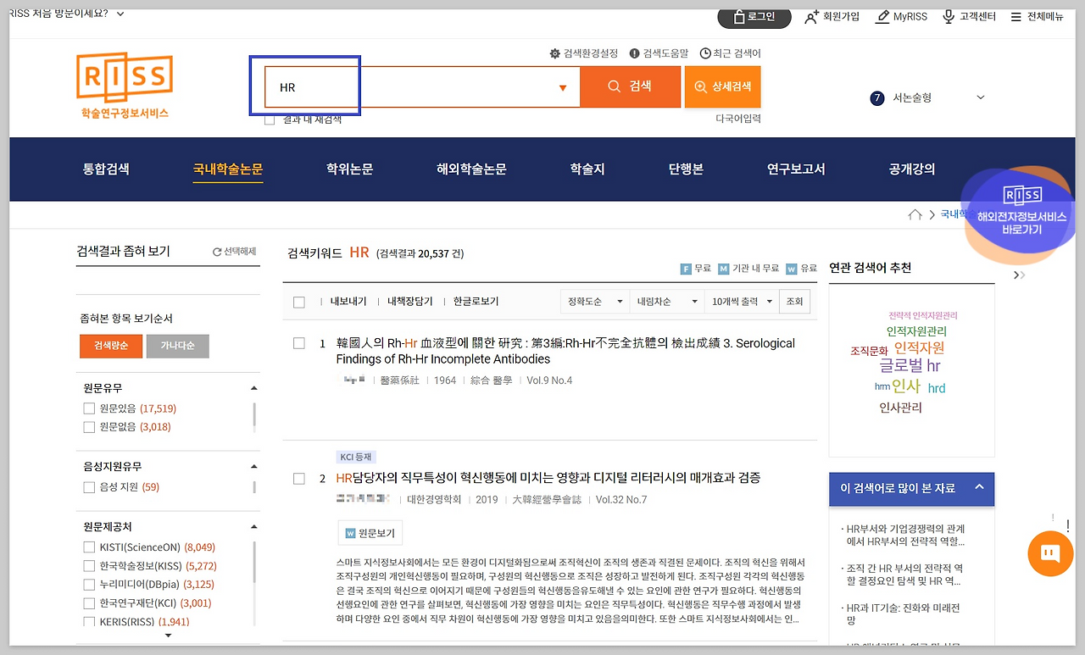Open the orange chat bubble icon
The image size is (1085, 655).
1049,553
